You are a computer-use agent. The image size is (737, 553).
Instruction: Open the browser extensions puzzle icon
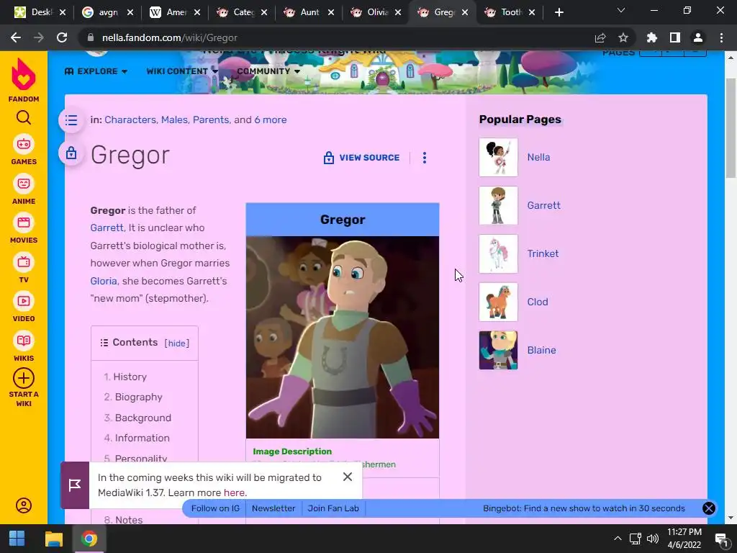point(651,37)
